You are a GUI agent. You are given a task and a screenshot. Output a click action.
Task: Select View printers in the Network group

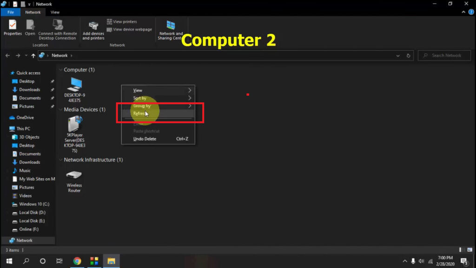[x=122, y=21]
